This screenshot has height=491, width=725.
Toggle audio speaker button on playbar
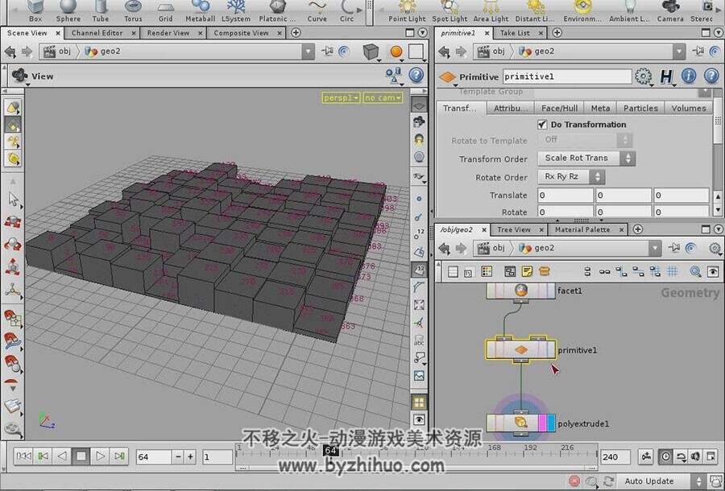click(695, 456)
